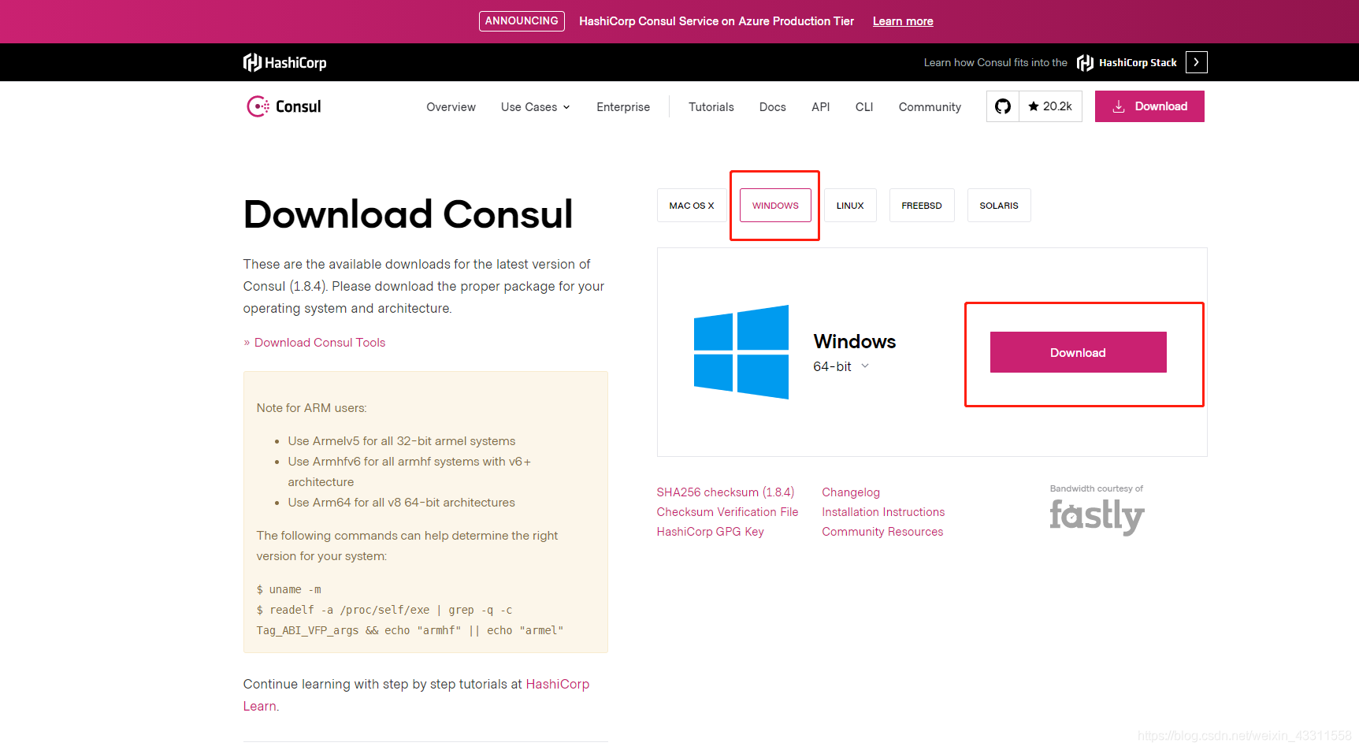The image size is (1359, 750).
Task: Open the Fastly logo link
Action: click(1097, 517)
